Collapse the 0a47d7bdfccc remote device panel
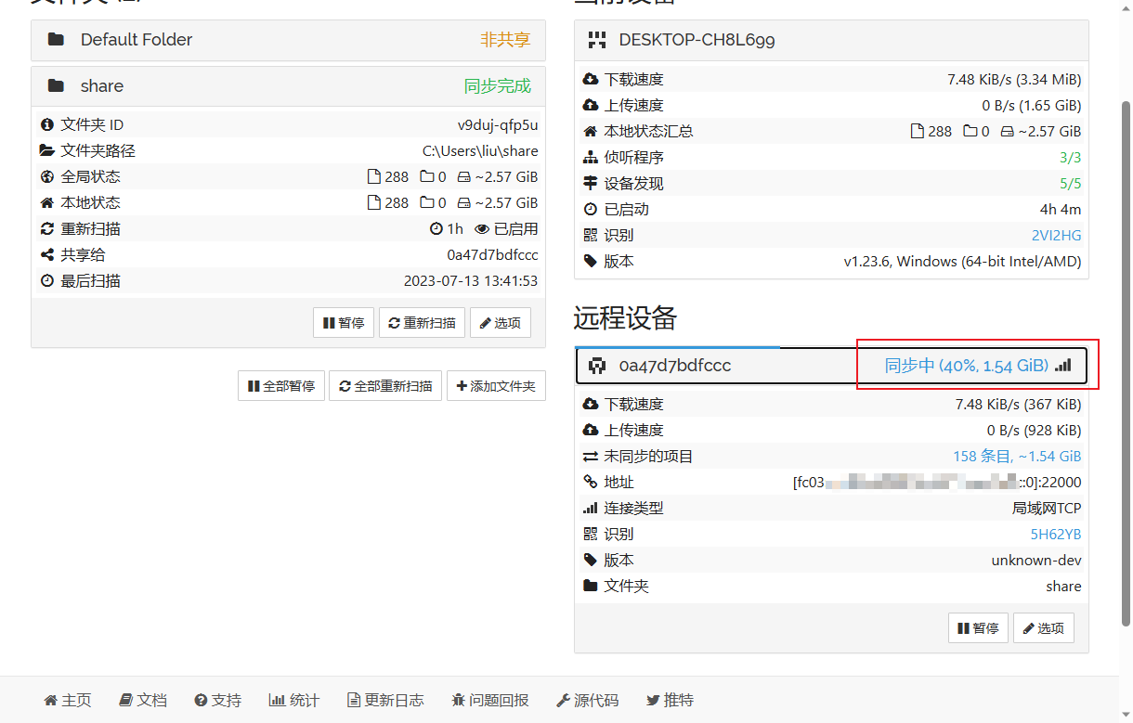The height and width of the screenshot is (723, 1133). tap(831, 366)
